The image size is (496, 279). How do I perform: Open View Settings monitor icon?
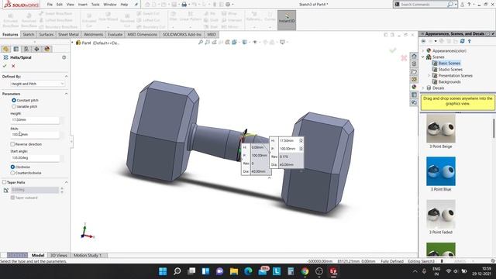coord(282,42)
